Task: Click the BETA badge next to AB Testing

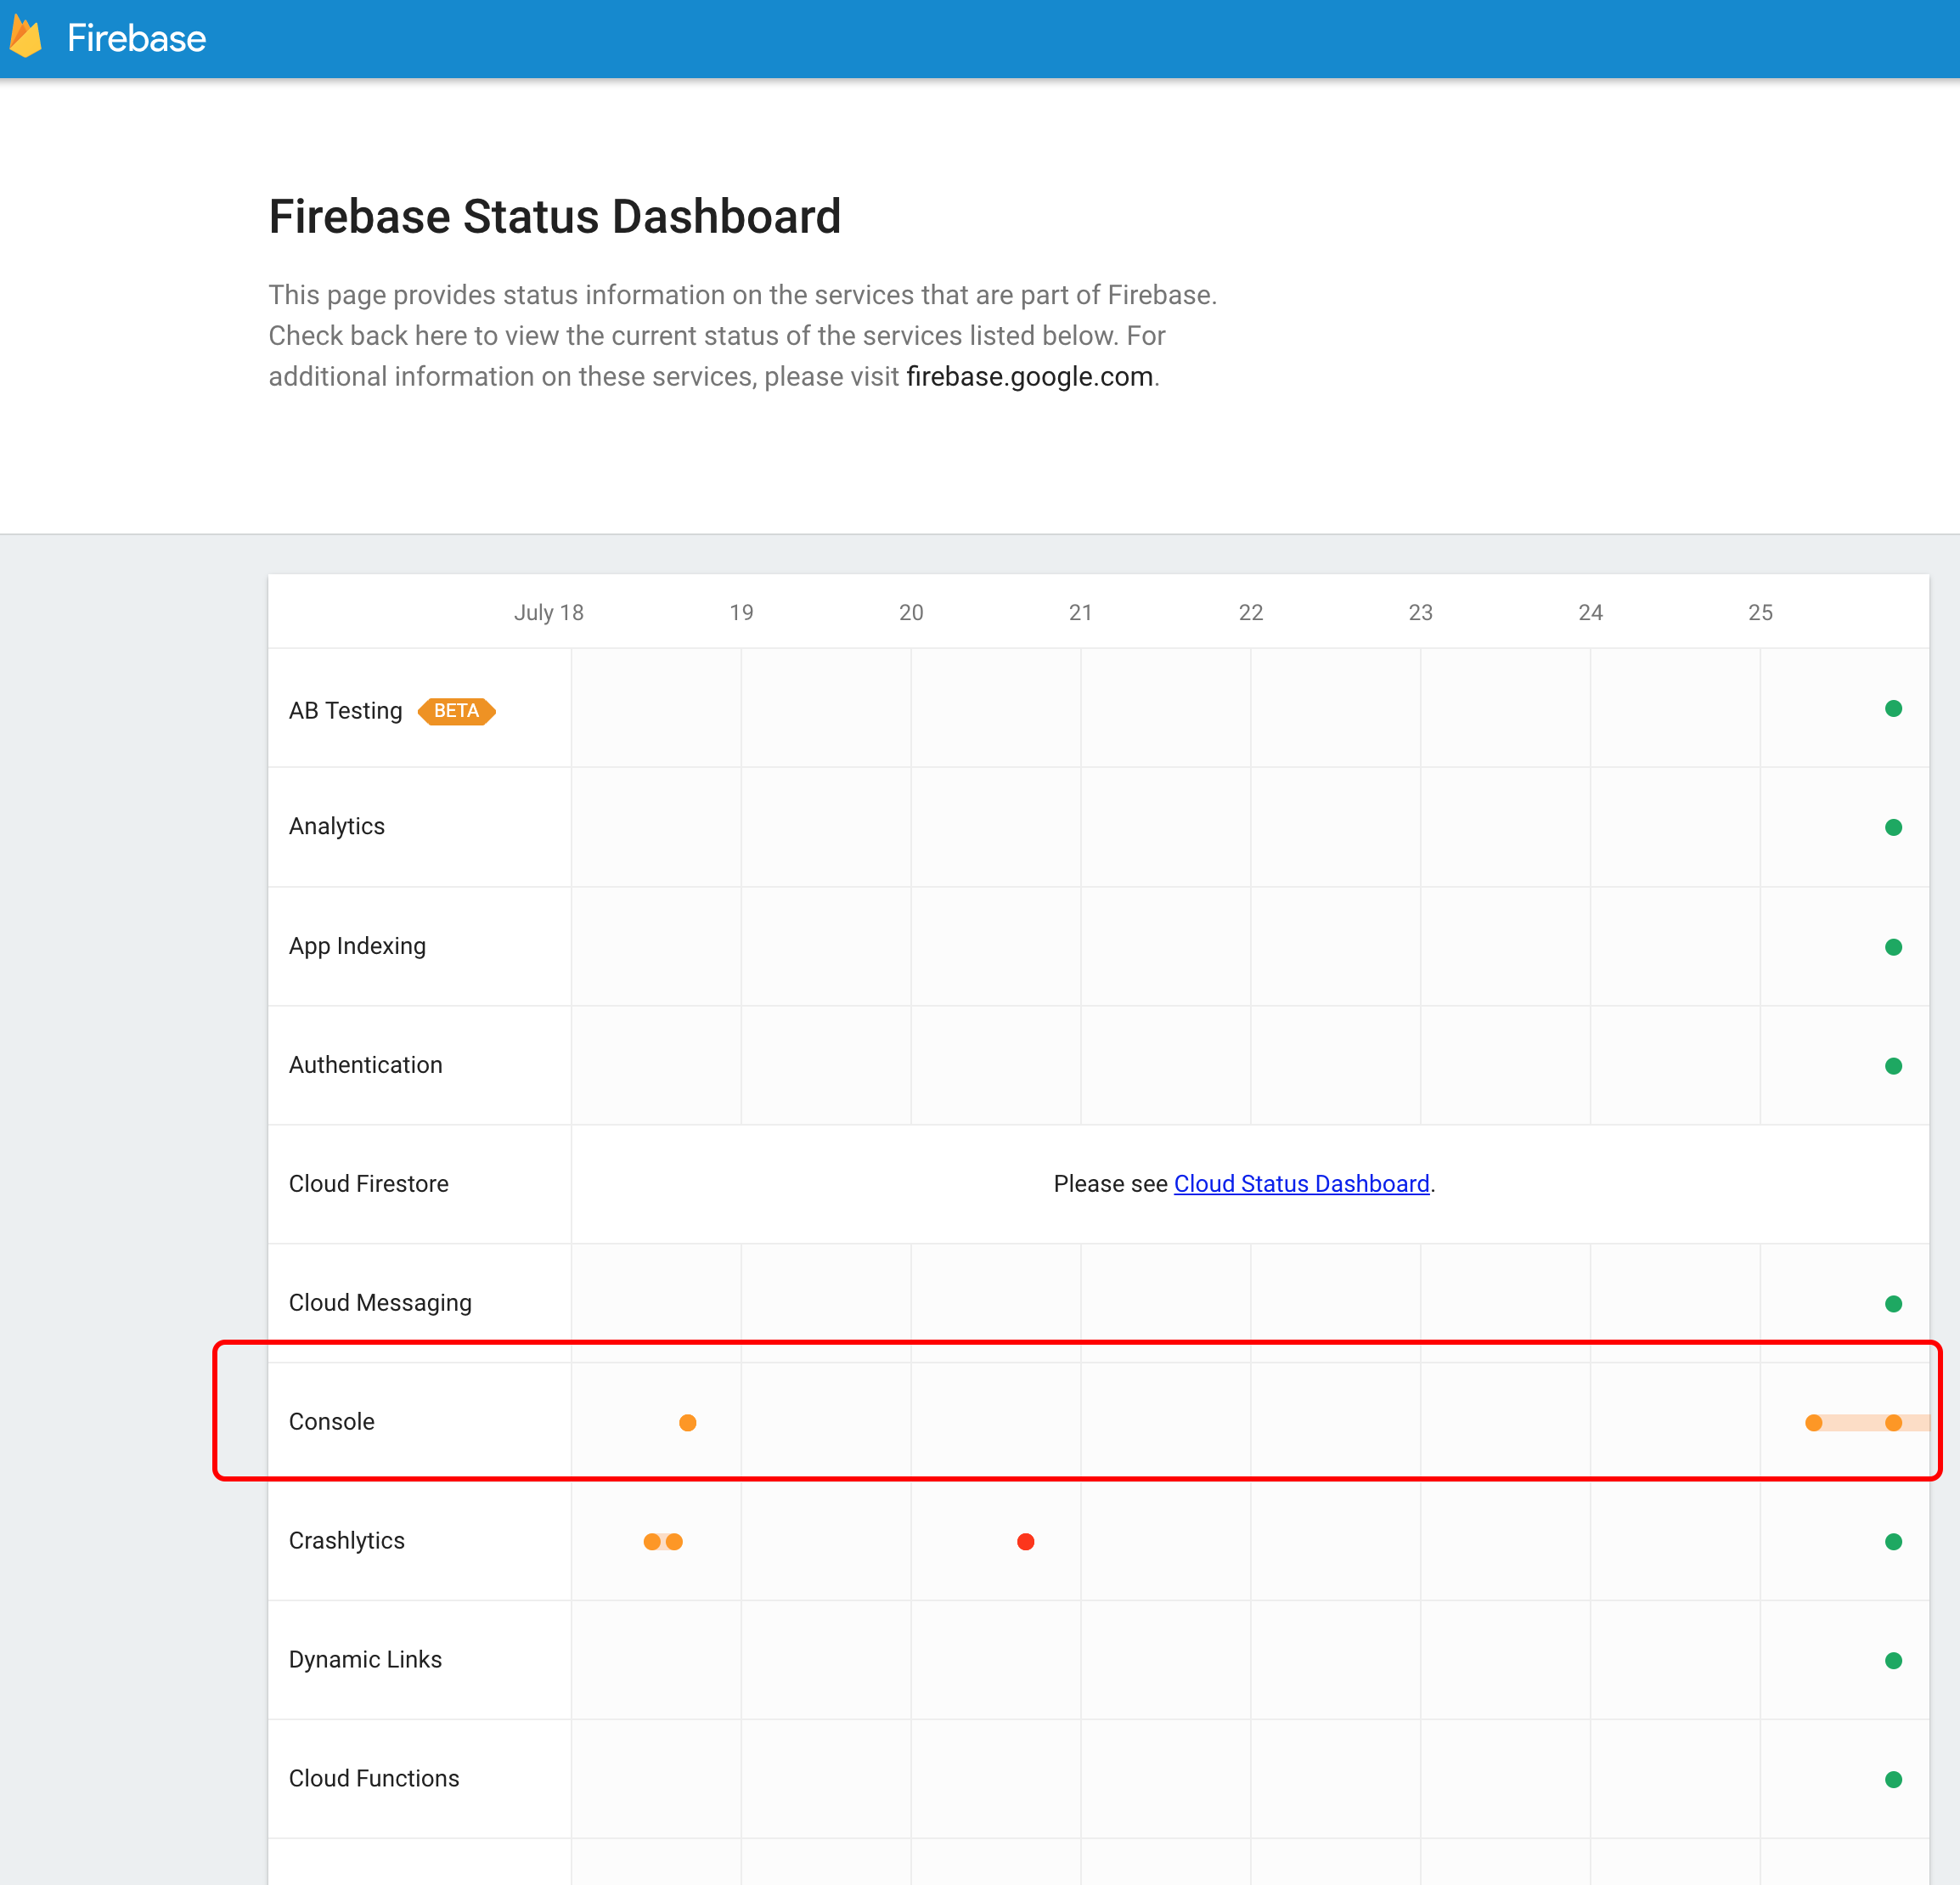Action: (456, 710)
